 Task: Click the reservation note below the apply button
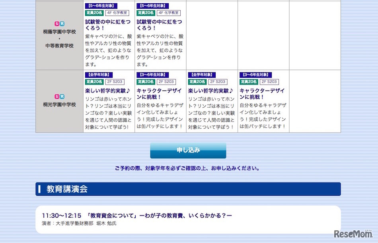[187, 168]
